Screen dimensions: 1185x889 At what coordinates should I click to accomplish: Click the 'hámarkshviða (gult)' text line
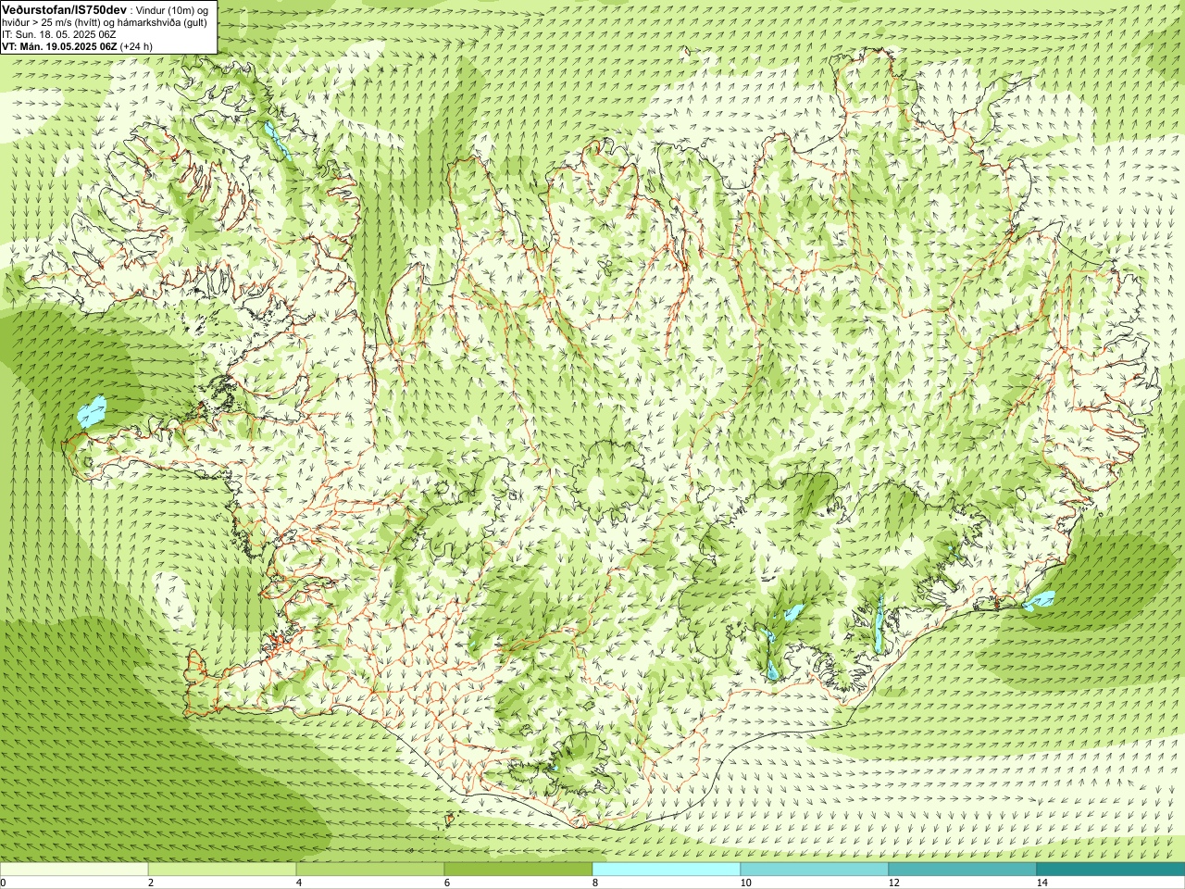pos(161,21)
